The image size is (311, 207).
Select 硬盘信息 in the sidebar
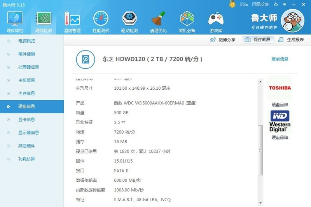[x=32, y=106]
